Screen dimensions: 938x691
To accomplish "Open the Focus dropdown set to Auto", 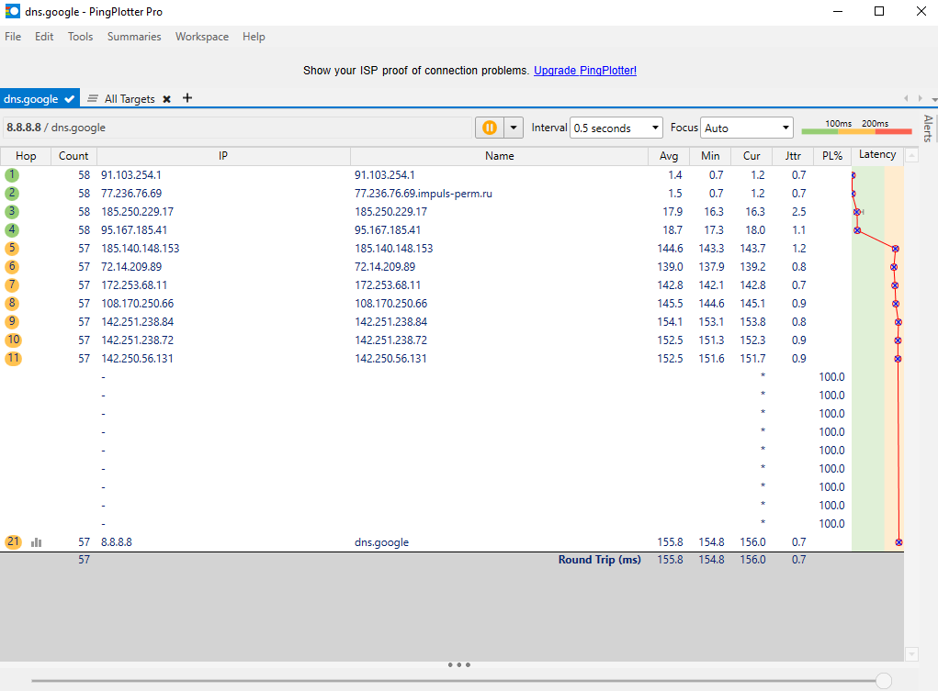I will (747, 128).
